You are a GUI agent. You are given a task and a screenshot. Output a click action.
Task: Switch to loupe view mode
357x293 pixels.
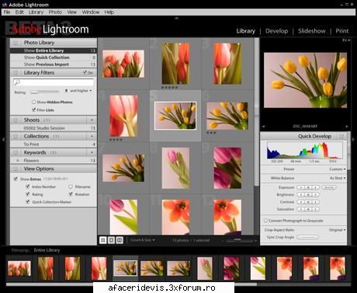coord(111,240)
